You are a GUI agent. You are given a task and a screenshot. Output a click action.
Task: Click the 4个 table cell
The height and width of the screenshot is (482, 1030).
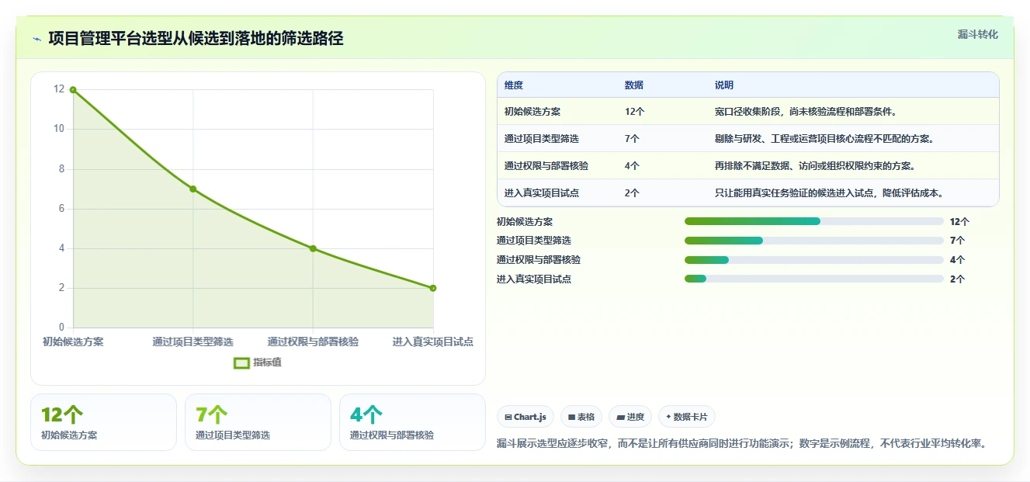click(x=633, y=166)
